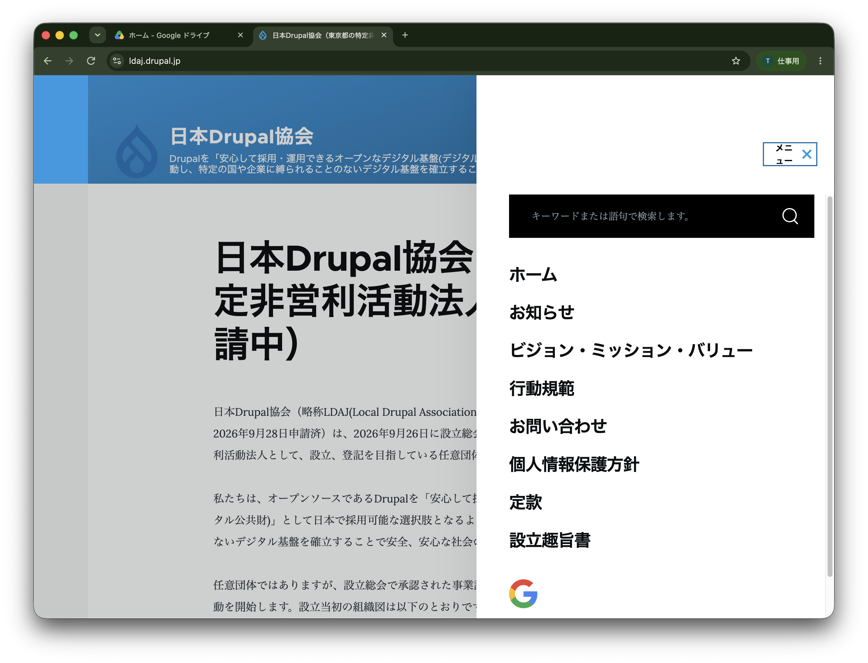Open the 定款 menu link
Image resolution: width=868 pixels, height=663 pixels.
tap(525, 503)
